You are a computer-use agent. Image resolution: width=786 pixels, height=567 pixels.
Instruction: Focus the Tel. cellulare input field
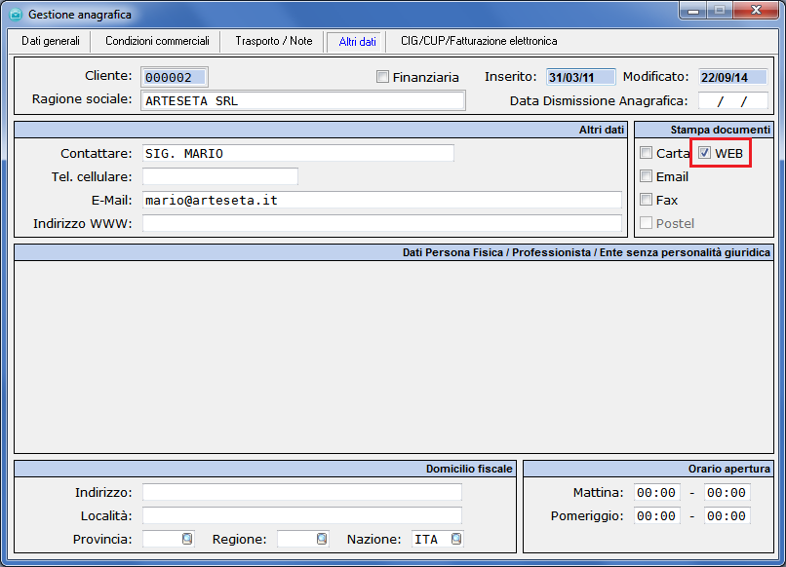219,176
